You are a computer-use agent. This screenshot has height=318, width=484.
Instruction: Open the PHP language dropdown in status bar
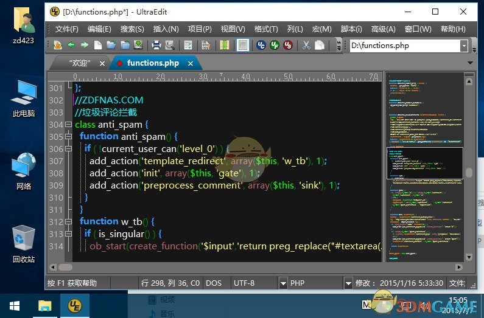tap(348, 283)
